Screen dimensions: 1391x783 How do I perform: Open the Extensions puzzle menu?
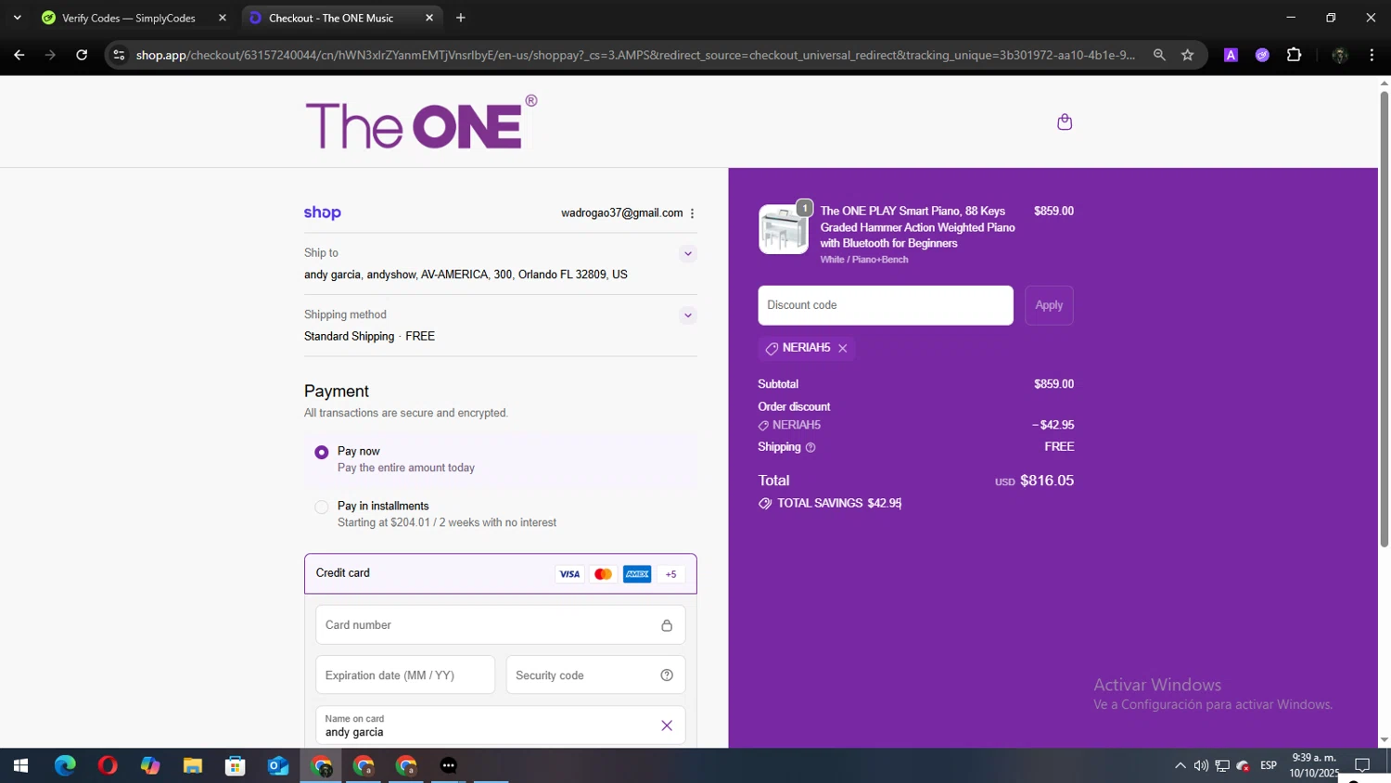[x=1294, y=55]
